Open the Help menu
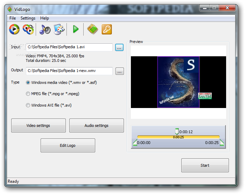245x194 pixels. [x=44, y=18]
